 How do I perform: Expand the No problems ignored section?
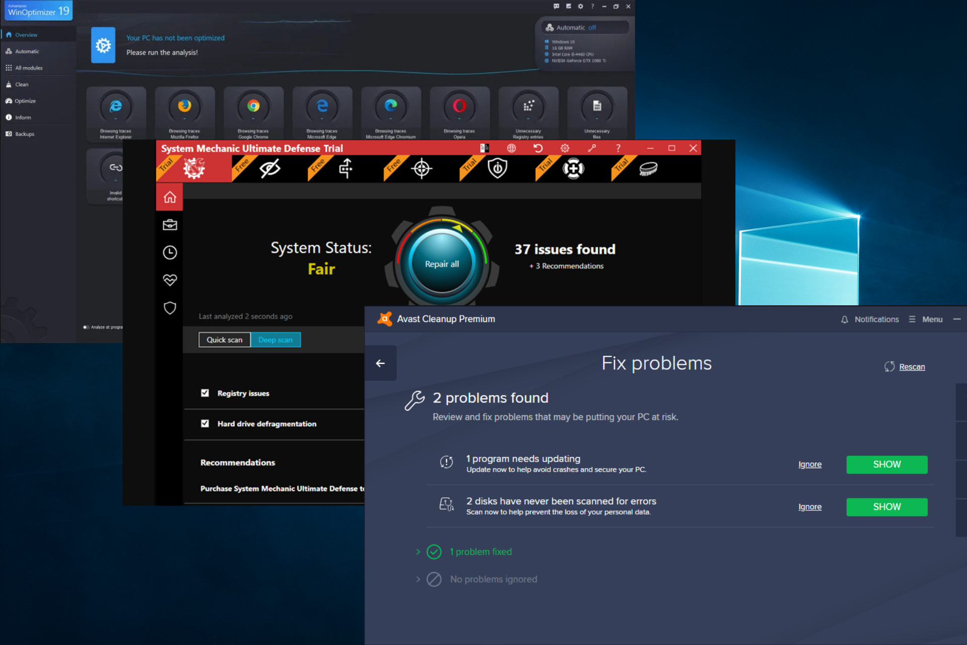tap(418, 579)
